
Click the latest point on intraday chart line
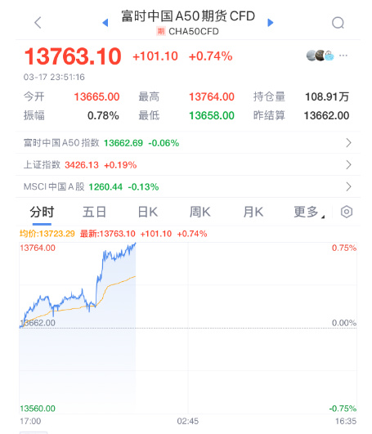click(136, 244)
